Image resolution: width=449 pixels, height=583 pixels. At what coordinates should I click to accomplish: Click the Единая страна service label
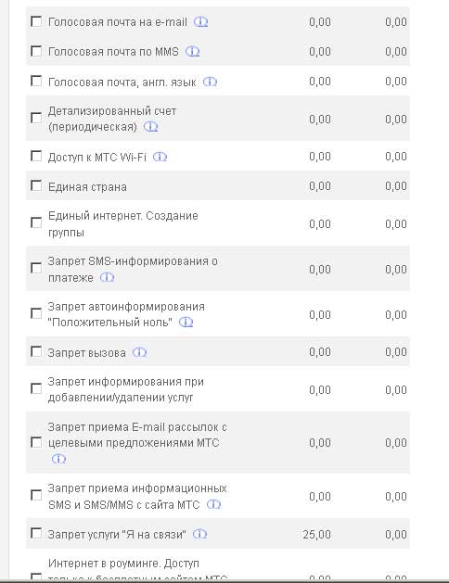(87, 186)
